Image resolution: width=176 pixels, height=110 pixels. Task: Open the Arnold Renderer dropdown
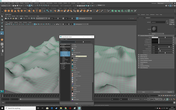(42, 18)
